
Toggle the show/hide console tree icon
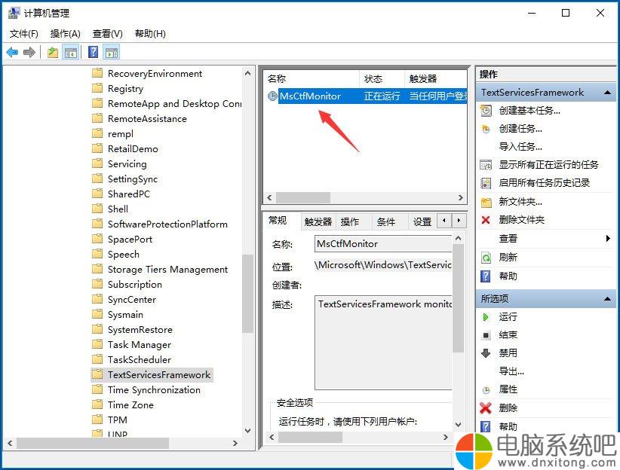pyautogui.click(x=71, y=52)
